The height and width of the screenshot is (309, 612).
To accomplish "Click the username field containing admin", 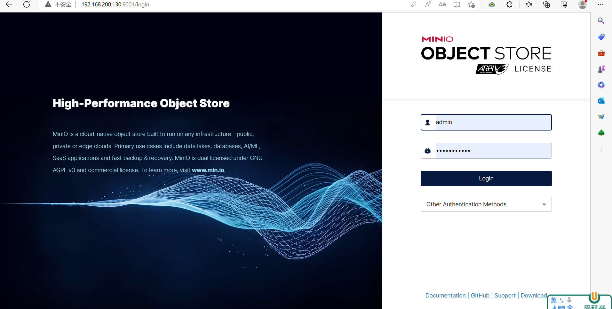I will (486, 122).
